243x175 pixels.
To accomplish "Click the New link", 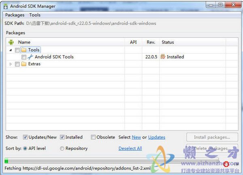I will tap(136, 137).
